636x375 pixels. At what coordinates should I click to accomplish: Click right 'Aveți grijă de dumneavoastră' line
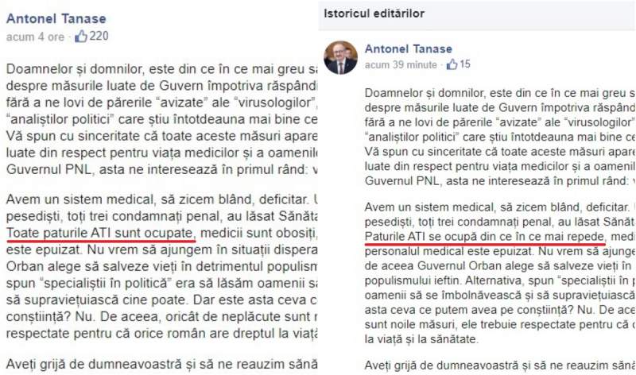[x=500, y=365]
